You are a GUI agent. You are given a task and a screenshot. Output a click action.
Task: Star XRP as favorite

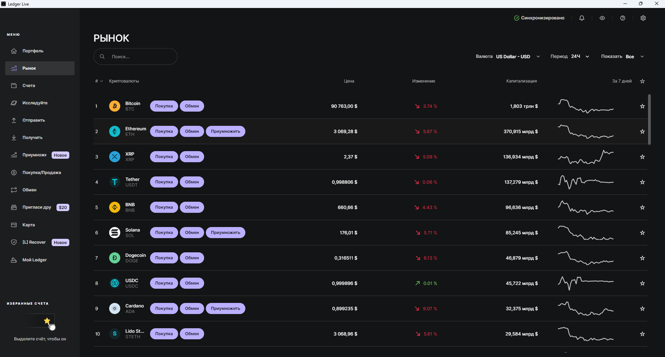[x=642, y=157]
